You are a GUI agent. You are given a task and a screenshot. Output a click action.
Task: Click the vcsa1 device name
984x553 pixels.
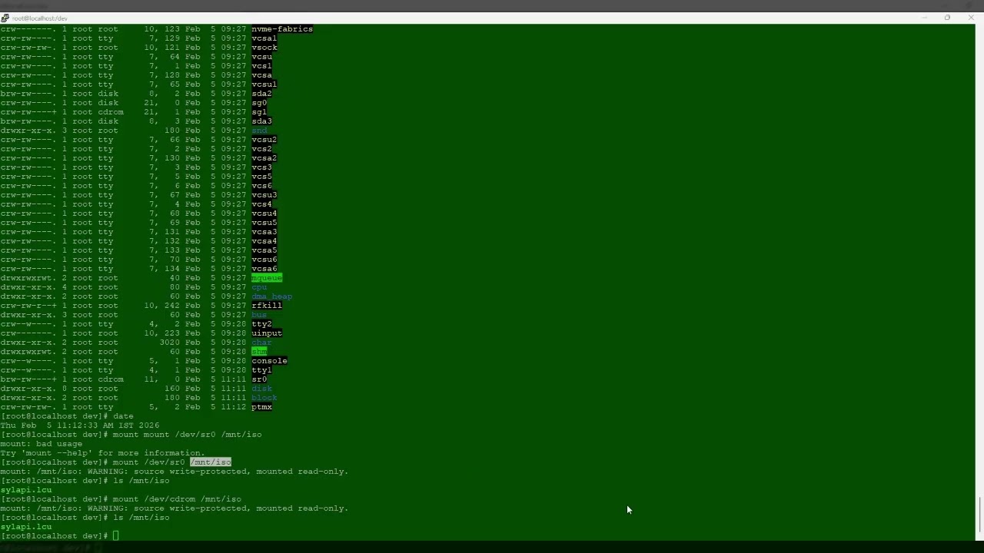click(x=264, y=38)
